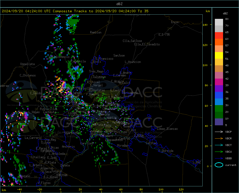Click the Clla.SanJose place label
This screenshot has height=193, width=239.
[x=132, y=41]
